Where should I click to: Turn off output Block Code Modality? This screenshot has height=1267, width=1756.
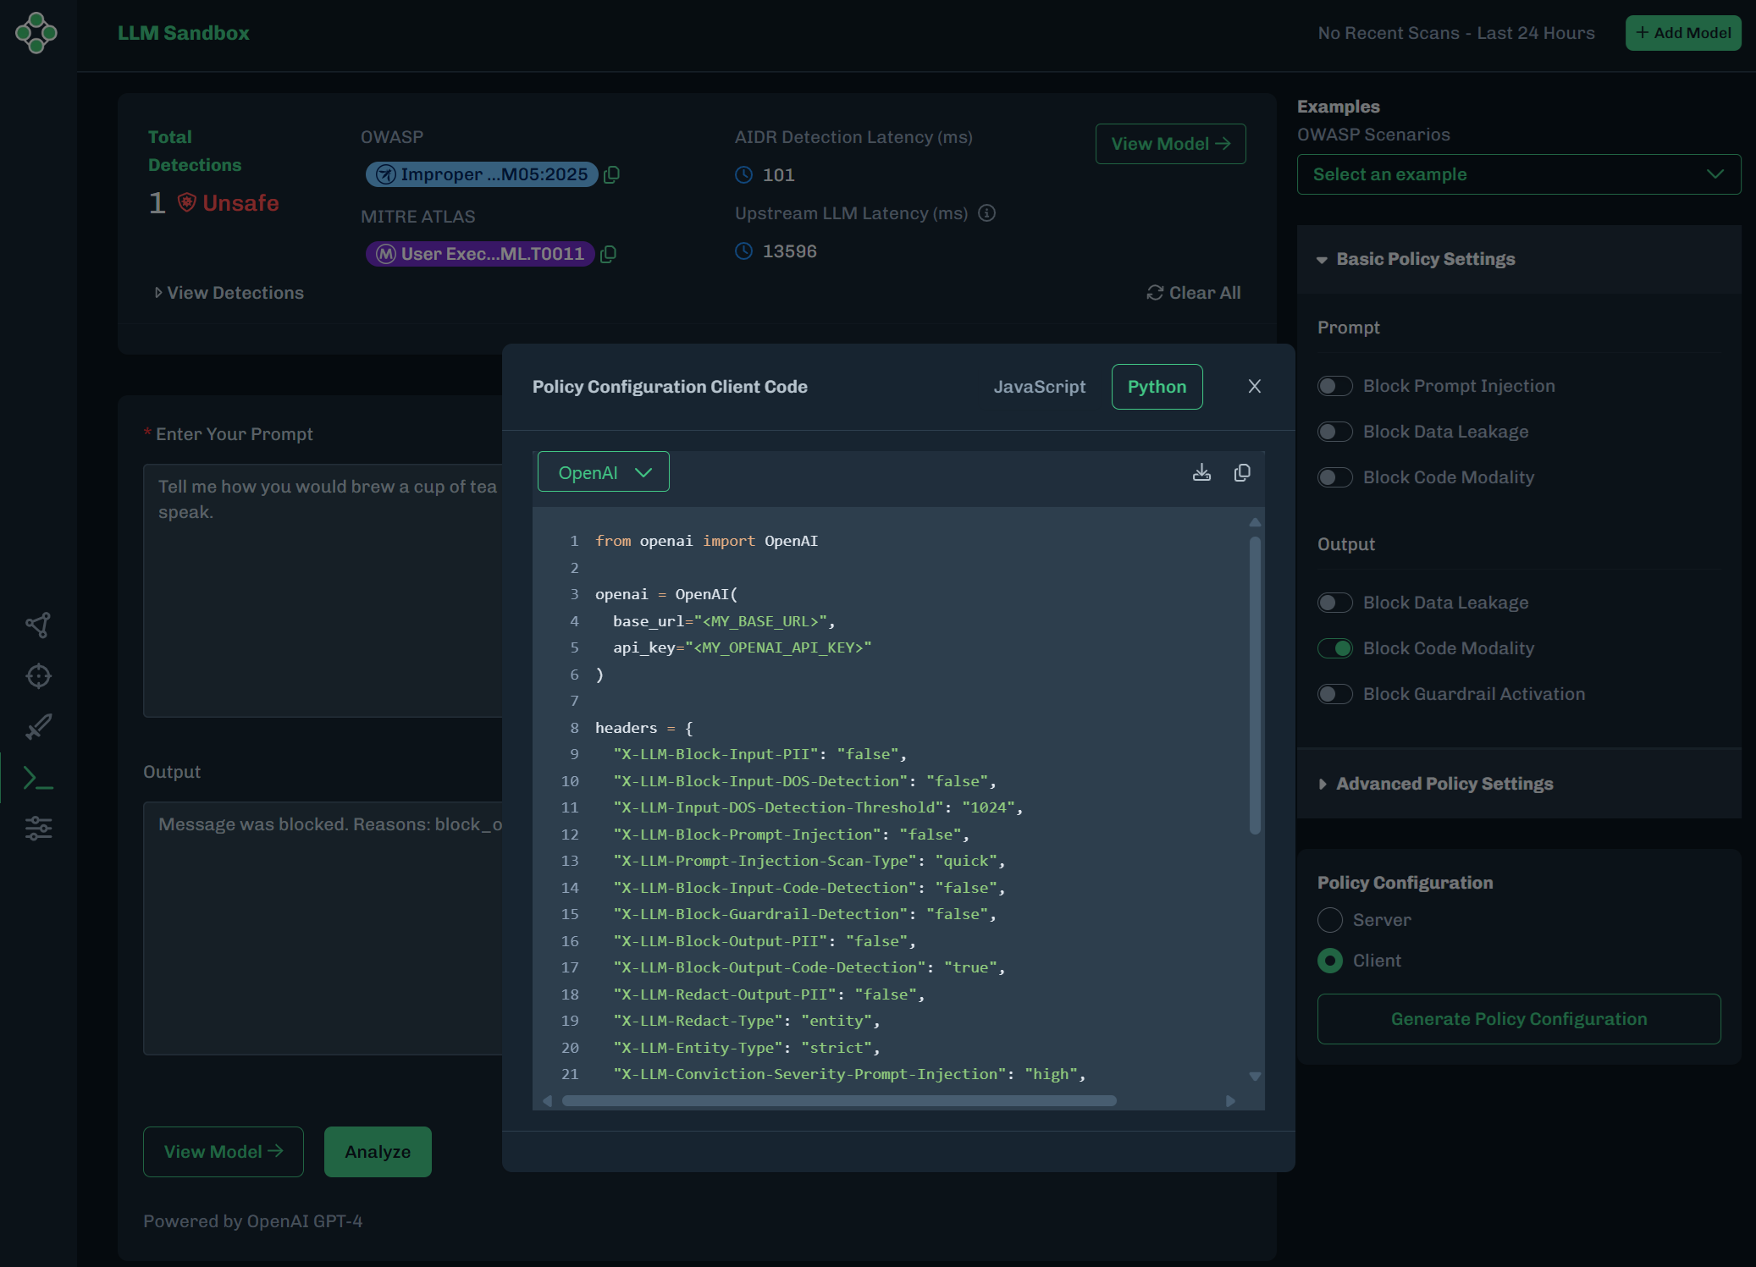1334,648
